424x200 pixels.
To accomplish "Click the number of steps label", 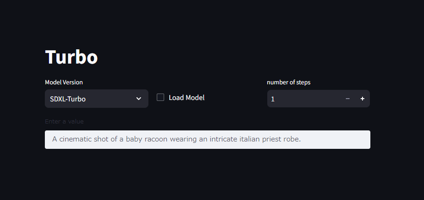I will pyautogui.click(x=289, y=82).
